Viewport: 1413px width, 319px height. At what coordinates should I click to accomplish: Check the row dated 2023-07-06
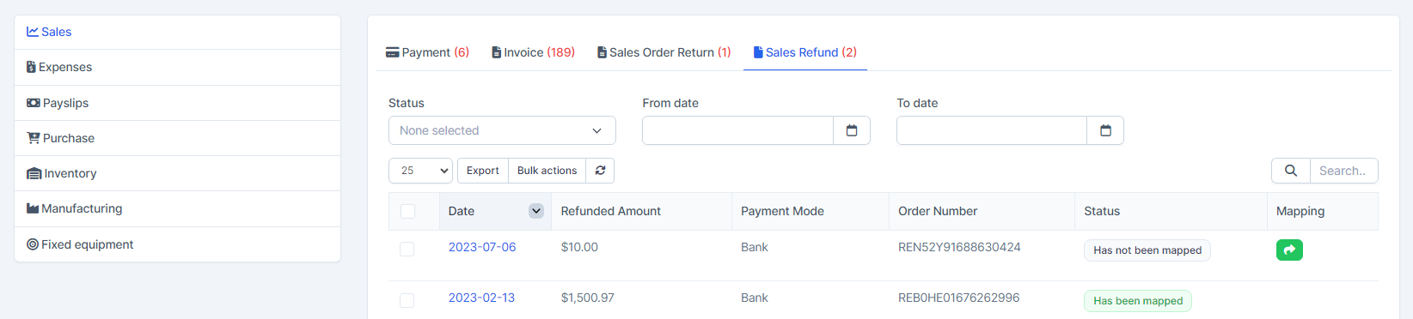click(x=407, y=249)
